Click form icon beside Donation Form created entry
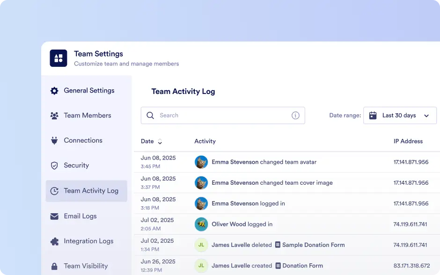 tap(278, 266)
